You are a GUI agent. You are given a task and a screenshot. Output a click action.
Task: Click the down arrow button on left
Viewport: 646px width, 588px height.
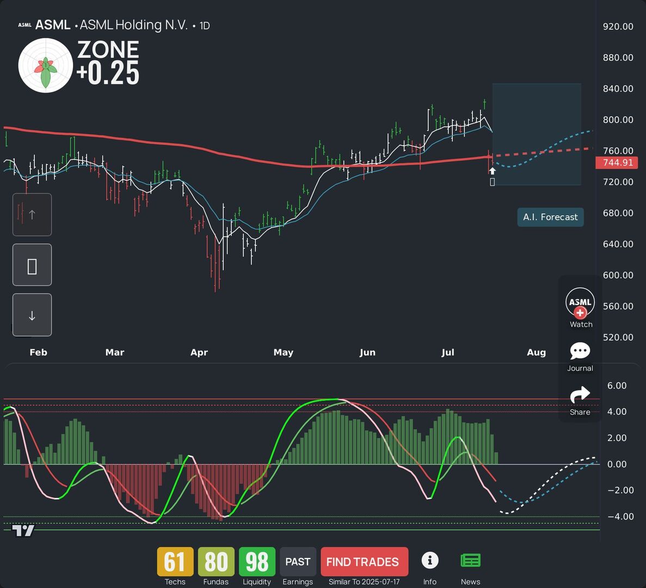point(32,315)
